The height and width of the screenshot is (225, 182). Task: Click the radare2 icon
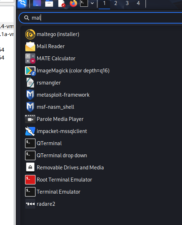[30, 204]
